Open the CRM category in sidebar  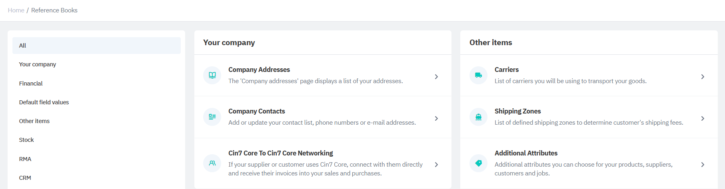point(25,178)
